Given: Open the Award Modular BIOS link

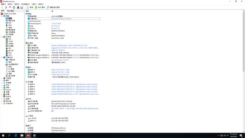Looking at the screenshot, I should coord(60,60).
